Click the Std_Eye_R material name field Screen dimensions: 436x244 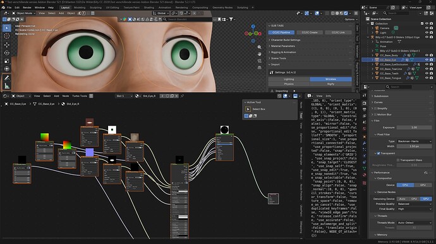coord(150,96)
